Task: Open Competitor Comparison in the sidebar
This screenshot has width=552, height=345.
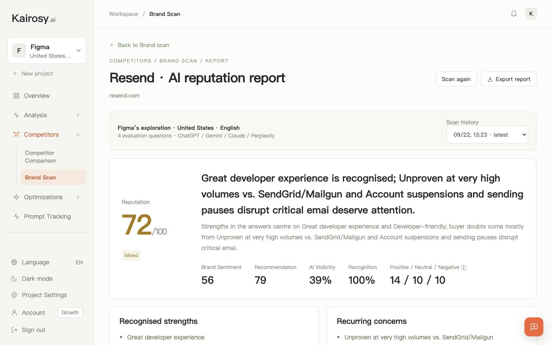Action: (x=53, y=157)
